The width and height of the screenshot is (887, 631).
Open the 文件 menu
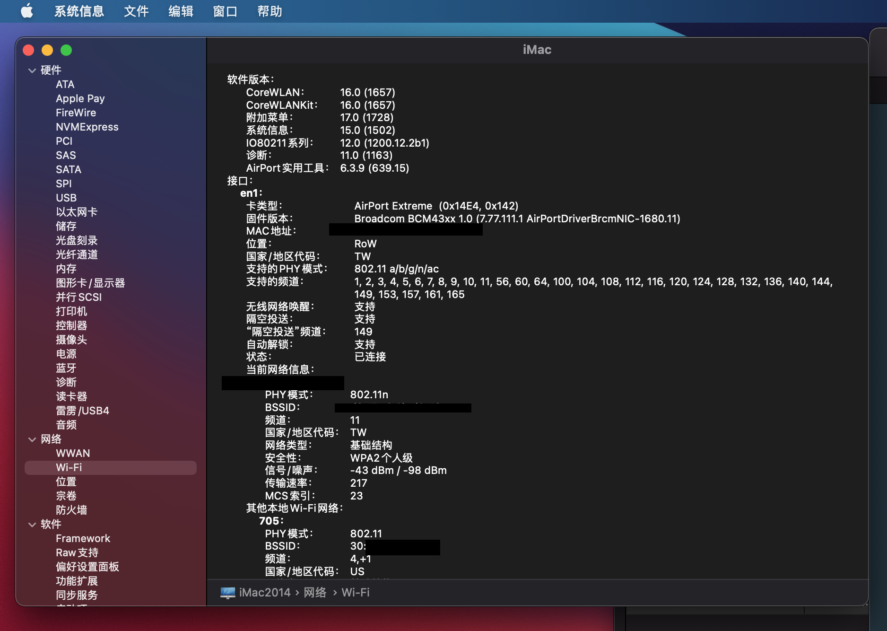click(136, 11)
